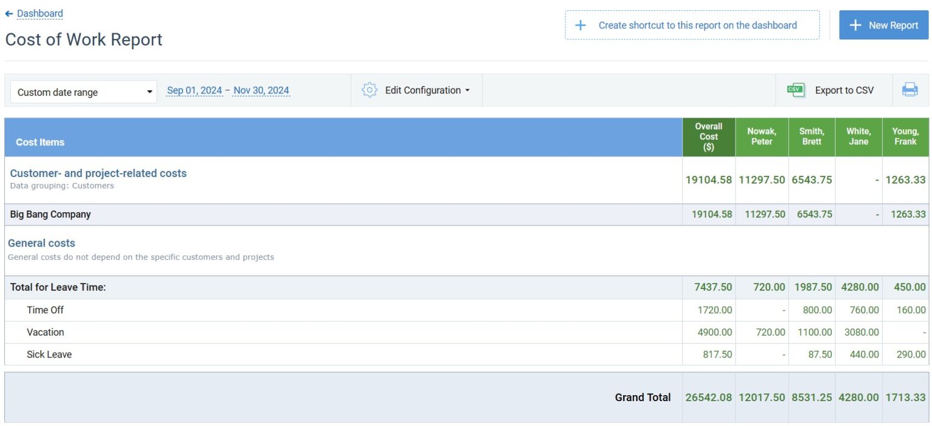The image size is (932, 426).
Task: Expand the Edit Configuration menu
Action: [425, 90]
